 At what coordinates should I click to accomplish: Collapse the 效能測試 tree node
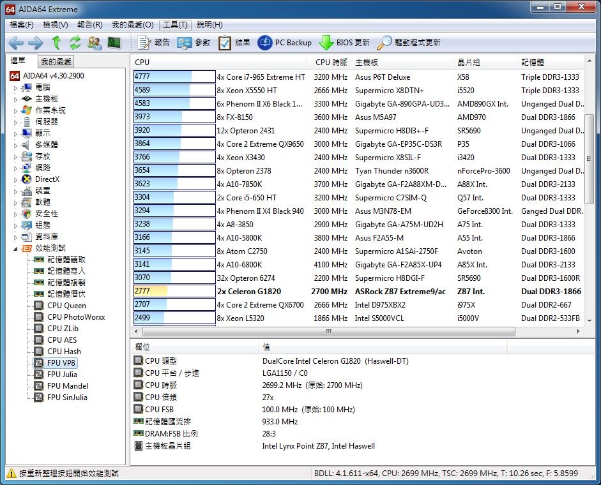tap(15, 249)
